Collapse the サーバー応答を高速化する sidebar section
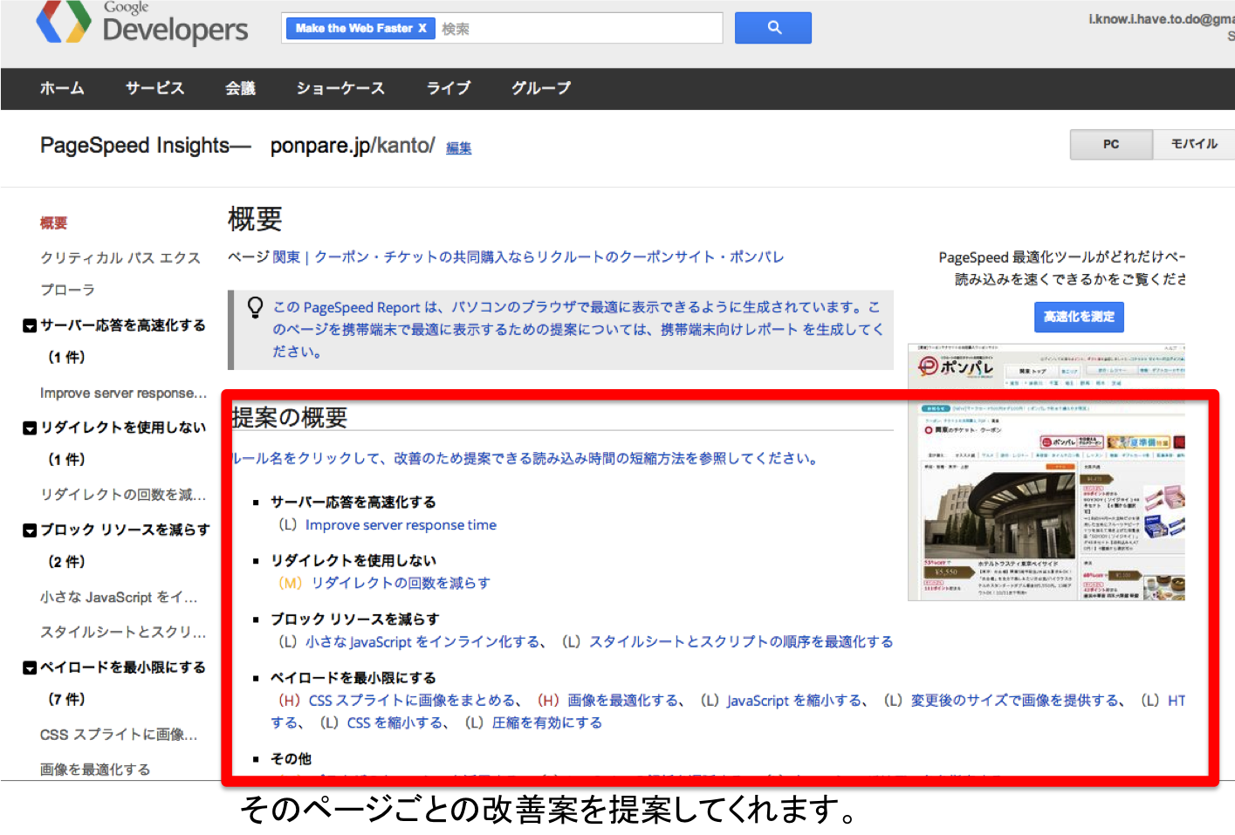Viewport: 1235px width, 835px height. tap(30, 325)
